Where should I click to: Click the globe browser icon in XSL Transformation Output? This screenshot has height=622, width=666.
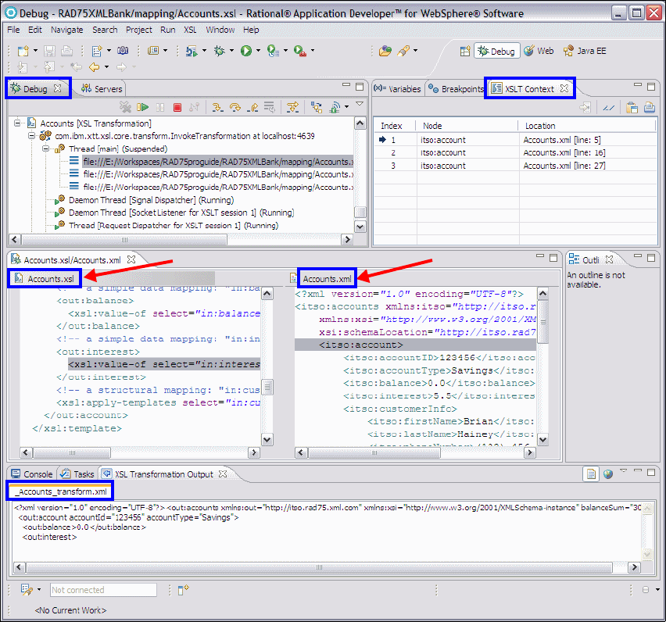click(608, 474)
